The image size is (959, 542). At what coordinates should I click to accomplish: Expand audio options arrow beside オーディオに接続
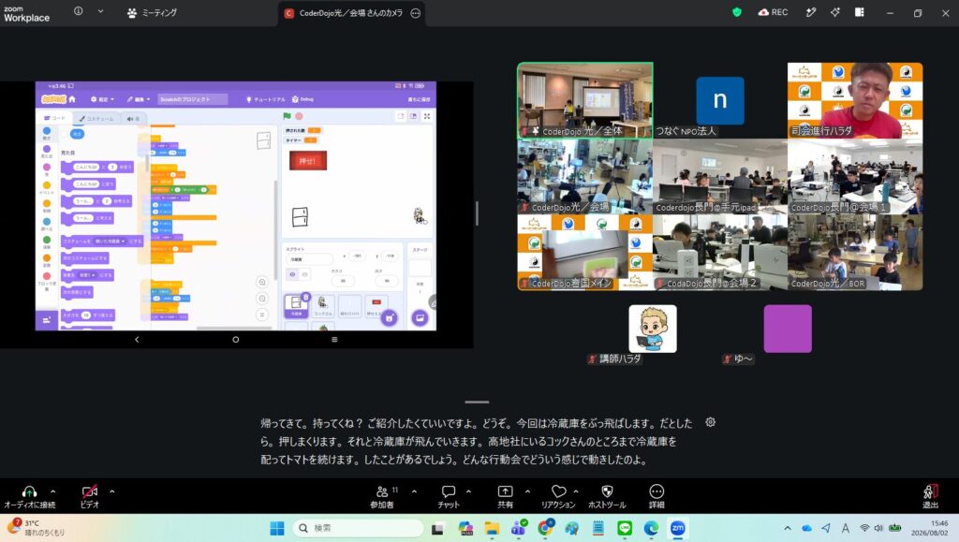click(x=53, y=491)
